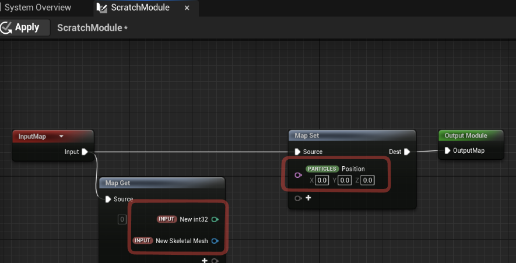Click the Map Set Source pin
The width and height of the screenshot is (516, 263).
click(297, 152)
